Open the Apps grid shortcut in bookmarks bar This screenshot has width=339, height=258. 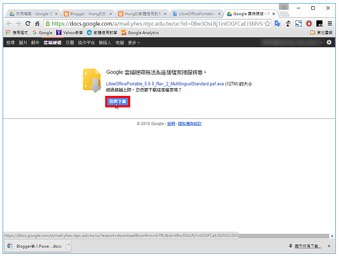tap(17, 32)
